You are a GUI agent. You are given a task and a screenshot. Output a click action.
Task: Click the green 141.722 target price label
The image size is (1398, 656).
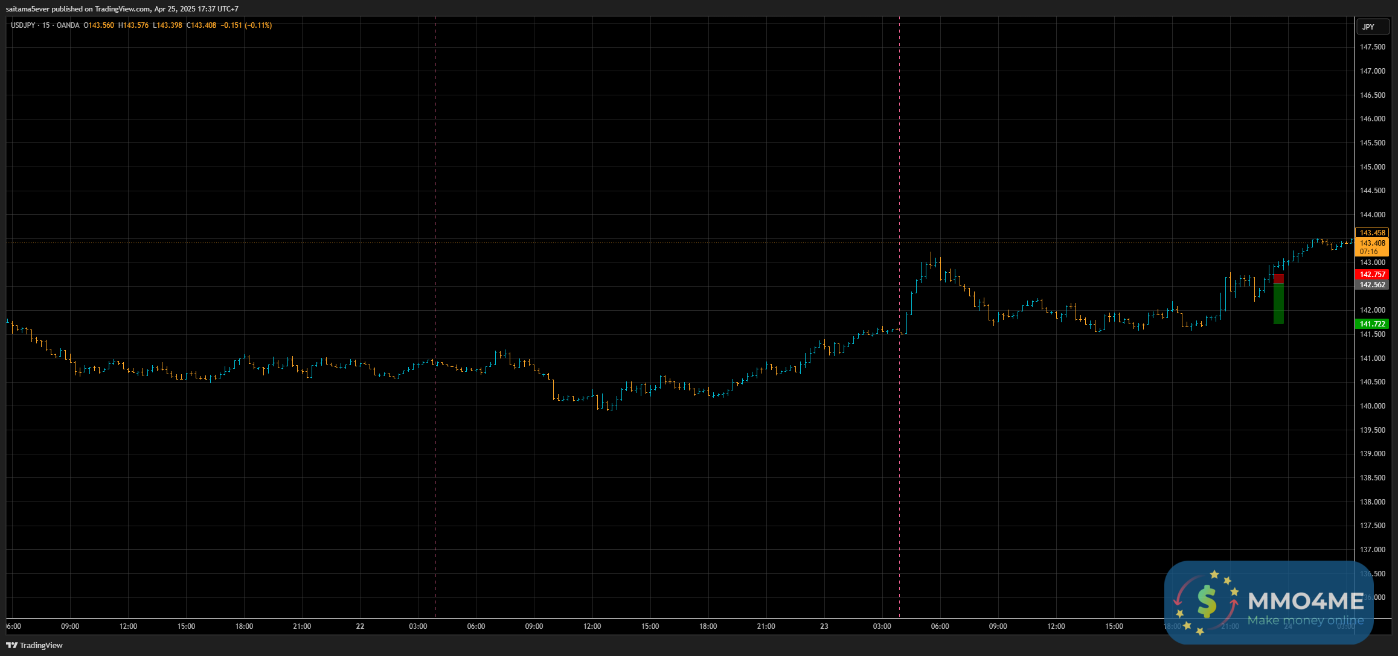point(1373,324)
